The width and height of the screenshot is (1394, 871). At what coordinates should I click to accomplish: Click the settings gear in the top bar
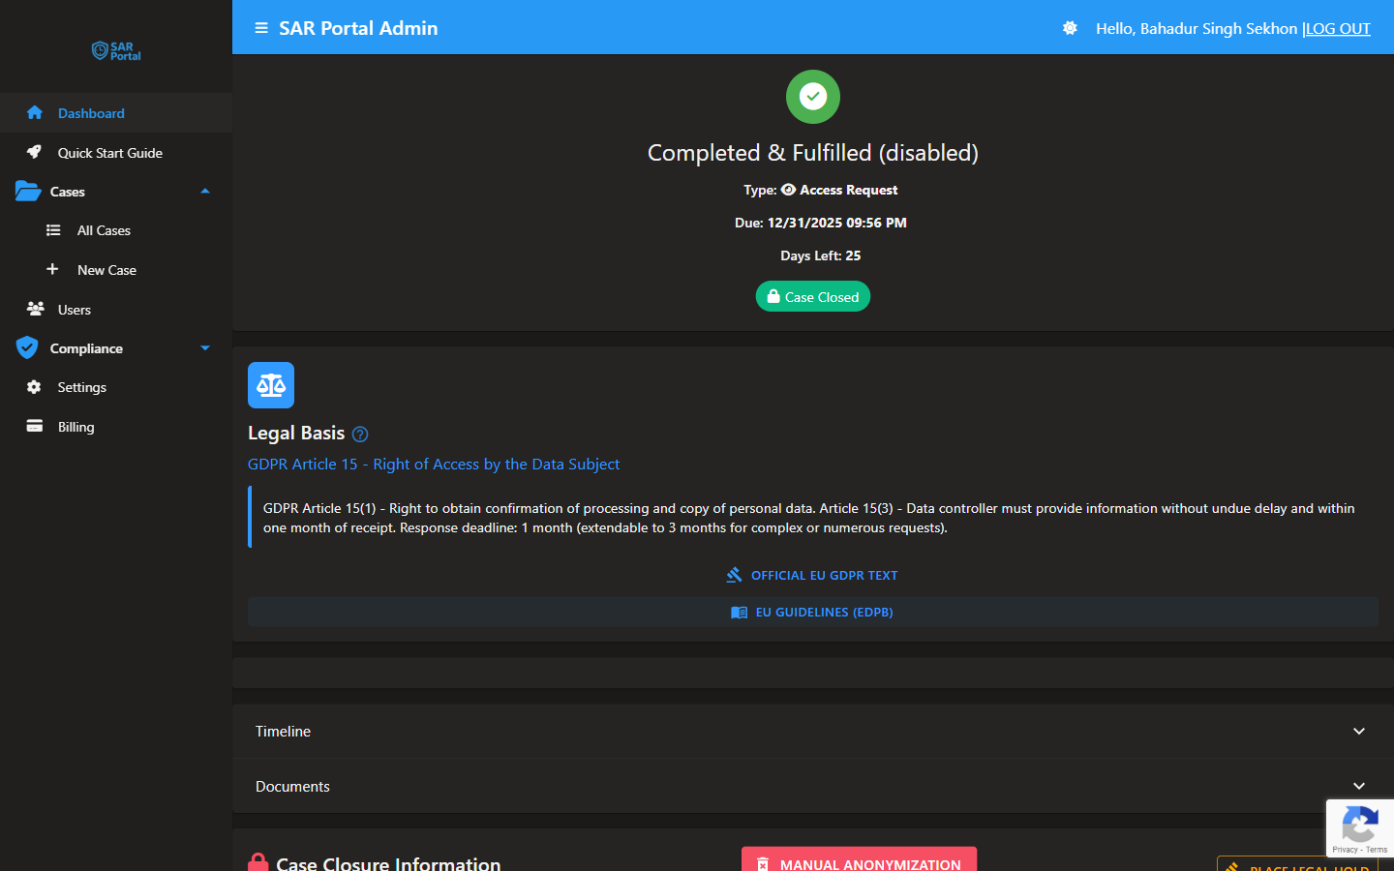click(1070, 28)
